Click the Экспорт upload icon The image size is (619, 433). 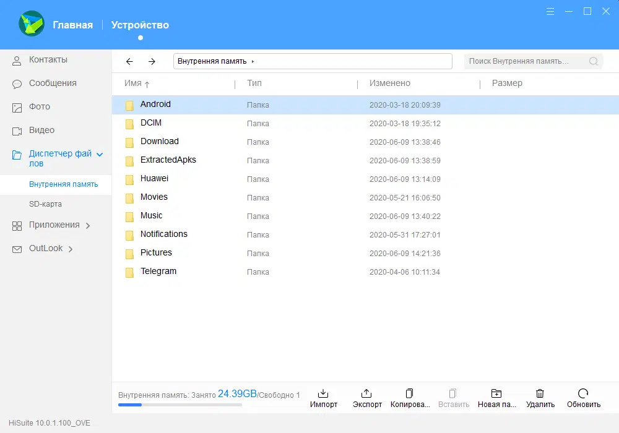coord(366,393)
